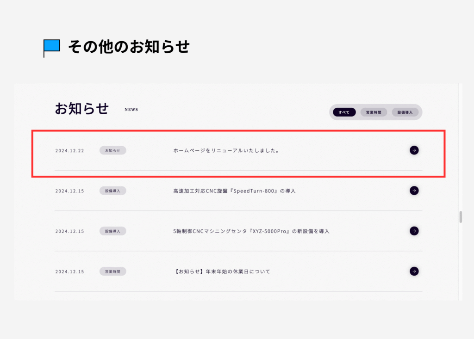This screenshot has width=474, height=339.
Task: Switch to the 営業時間 filter tab
Action: tap(374, 112)
